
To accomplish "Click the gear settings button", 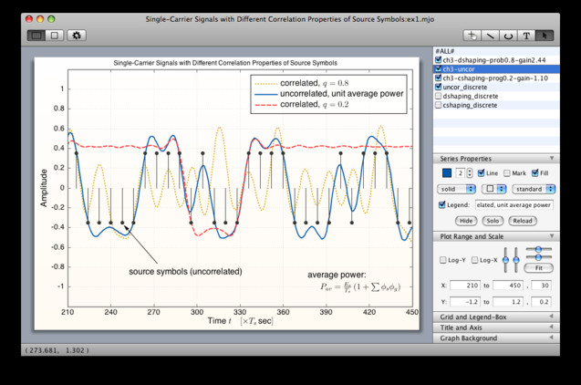I will pyautogui.click(x=77, y=36).
